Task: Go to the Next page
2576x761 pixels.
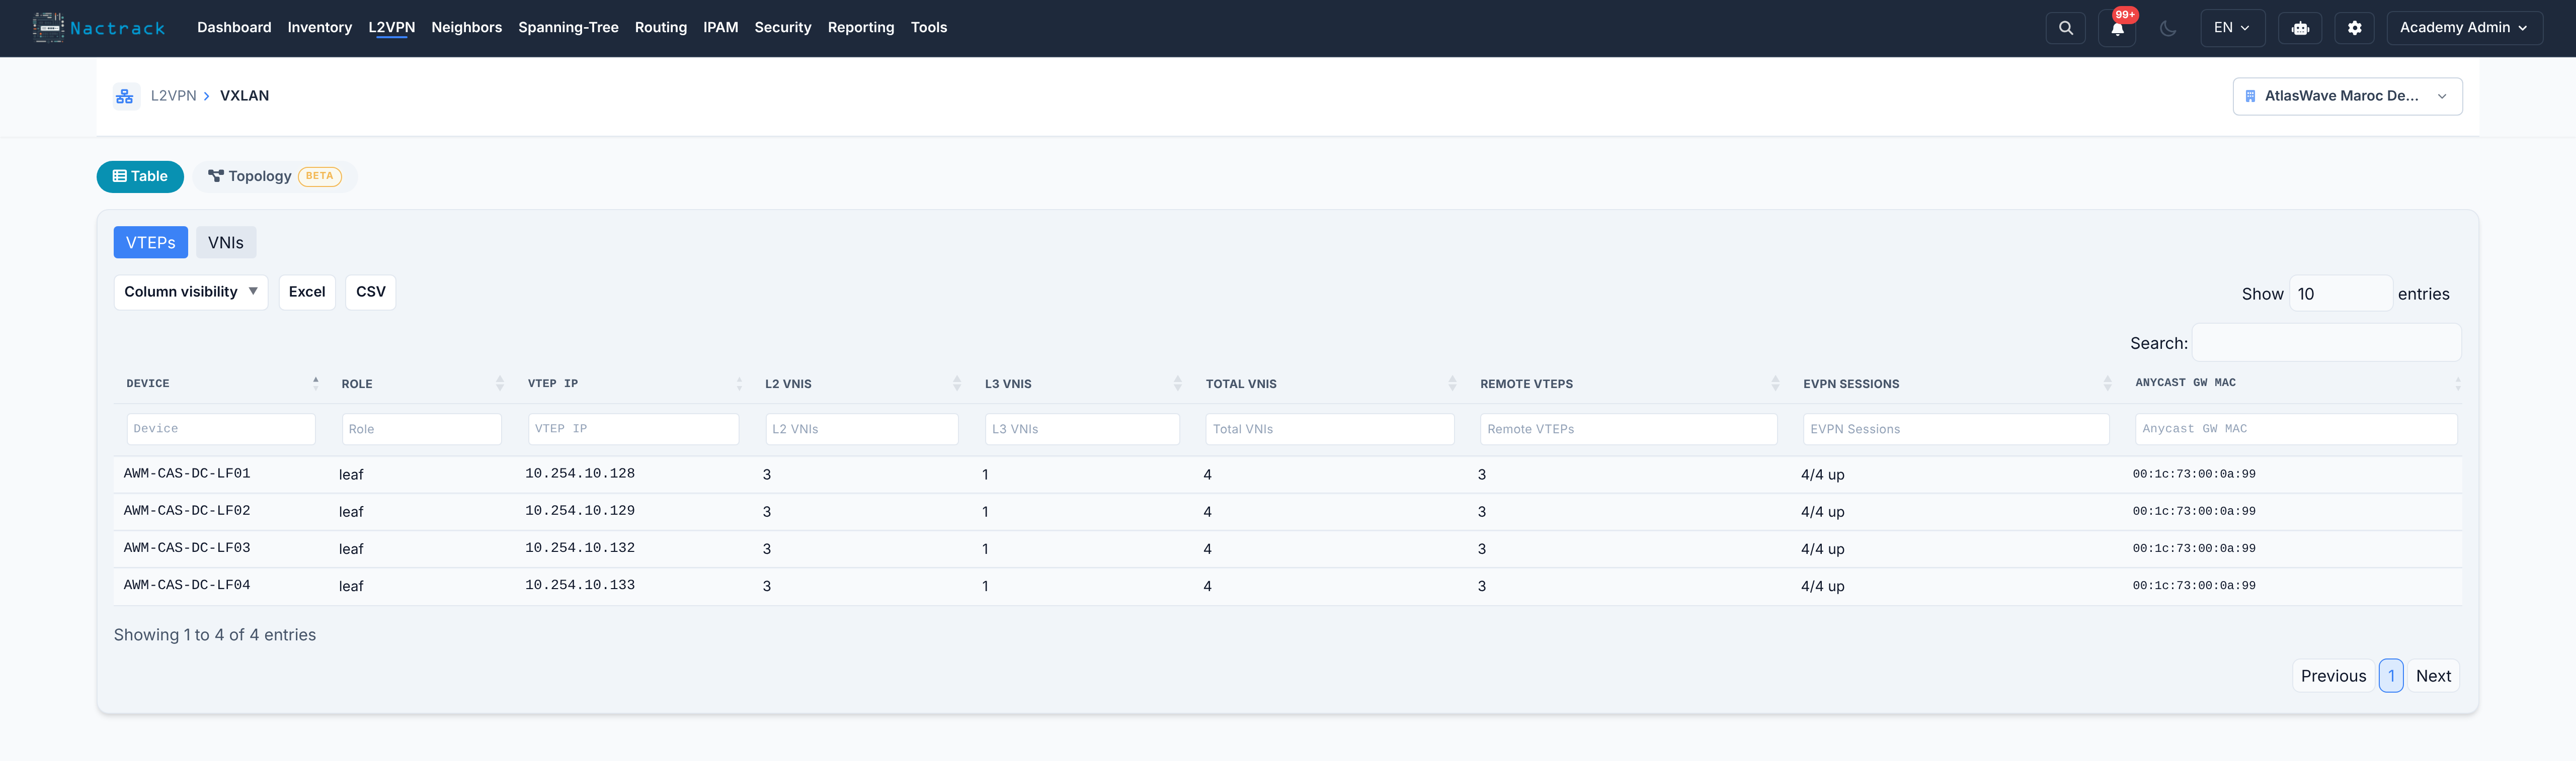Action: pyautogui.click(x=2433, y=676)
